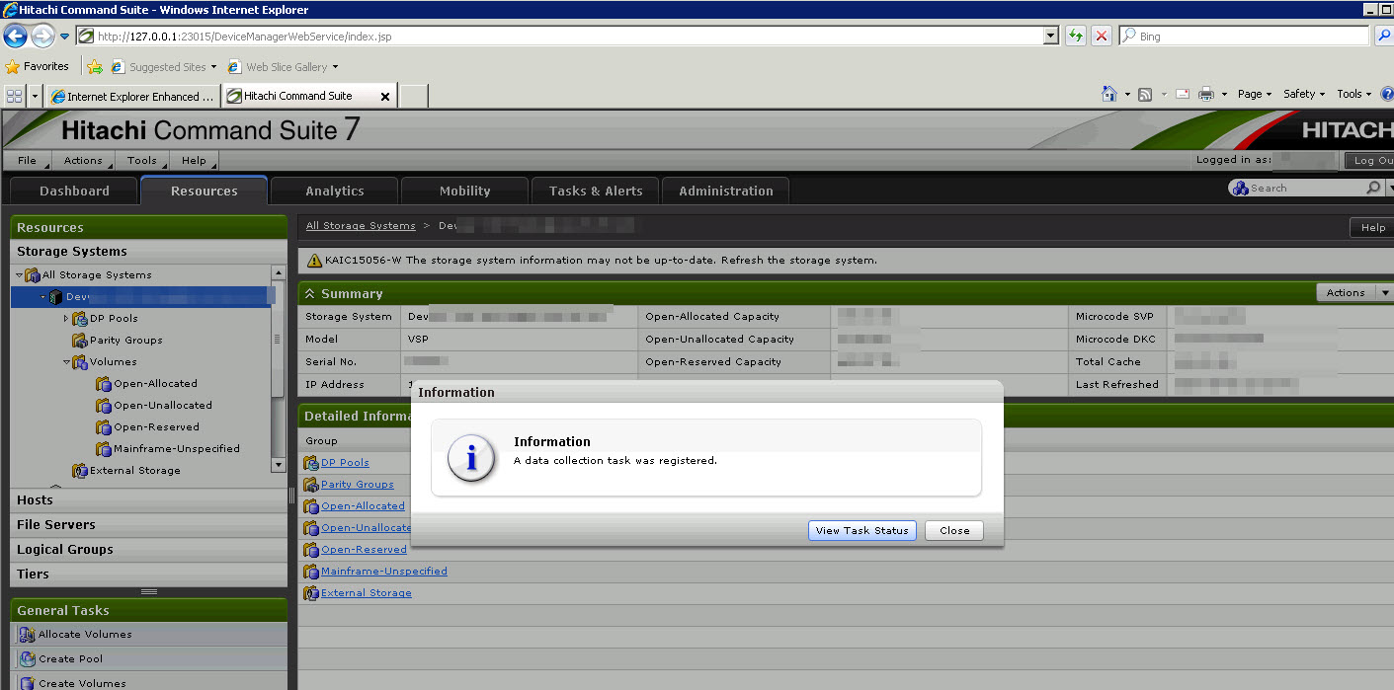The image size is (1394, 690).
Task: Click the All Storage Systems breadcrumb link
Action: [x=361, y=226]
